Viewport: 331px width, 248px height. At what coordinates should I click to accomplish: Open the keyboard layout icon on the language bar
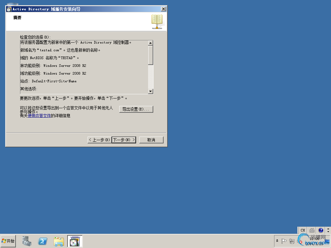[x=312, y=230]
